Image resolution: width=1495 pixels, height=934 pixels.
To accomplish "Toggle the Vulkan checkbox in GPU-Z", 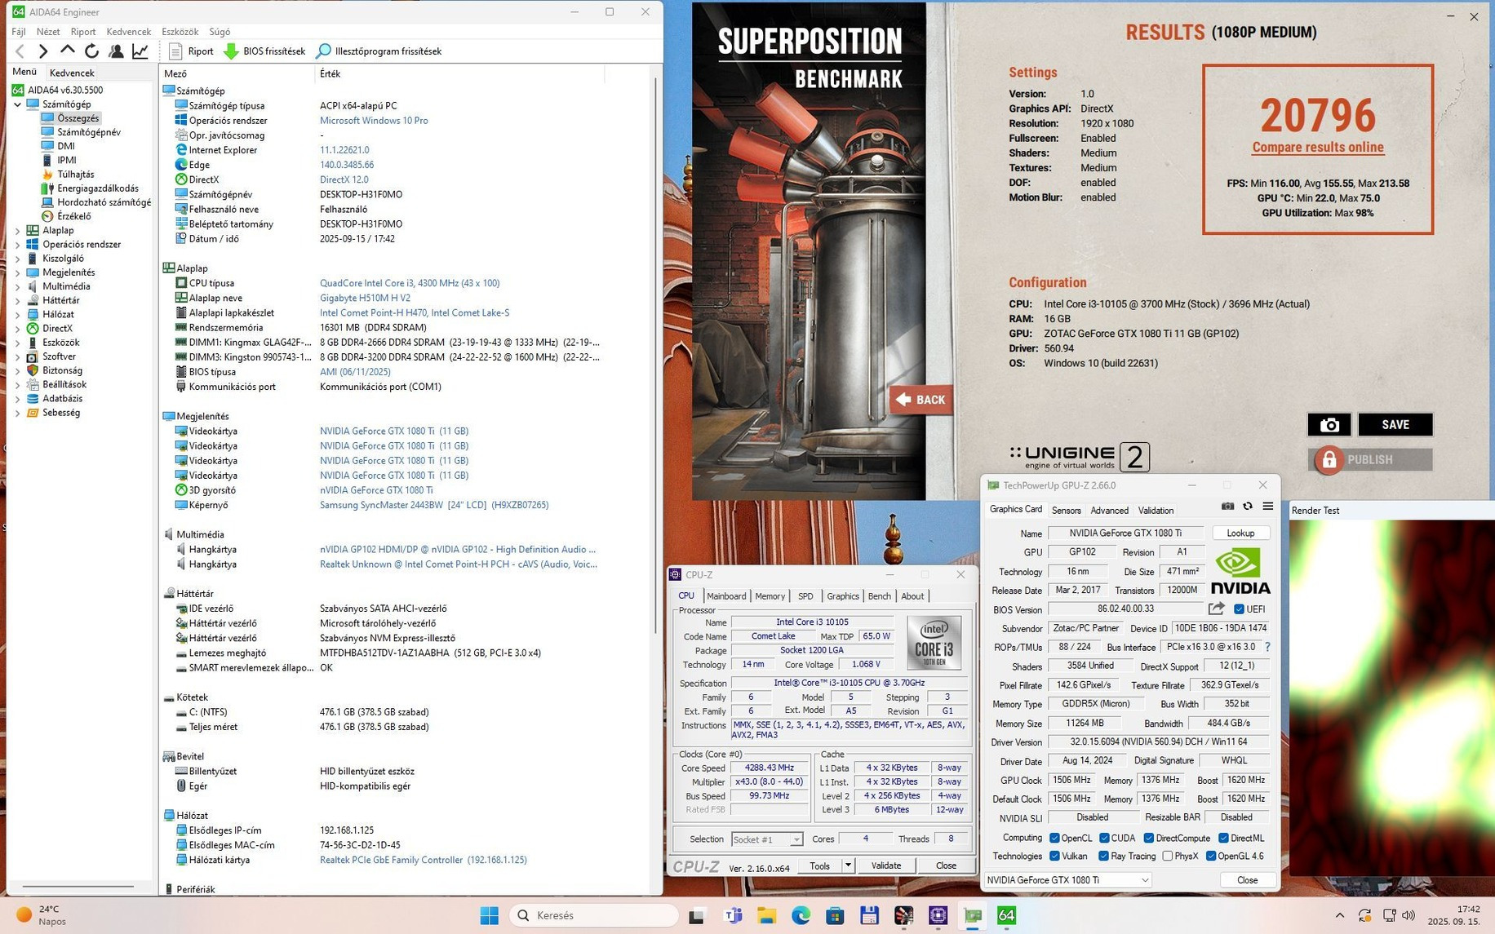I will [1054, 856].
